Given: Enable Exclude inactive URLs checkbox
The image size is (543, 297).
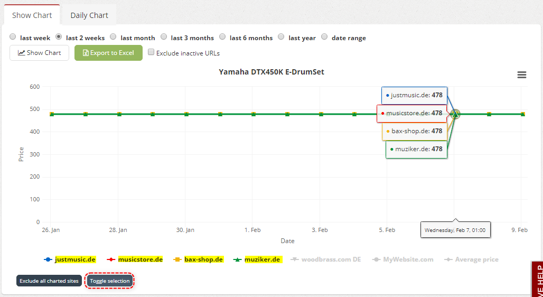Looking at the screenshot, I should pyautogui.click(x=151, y=52).
